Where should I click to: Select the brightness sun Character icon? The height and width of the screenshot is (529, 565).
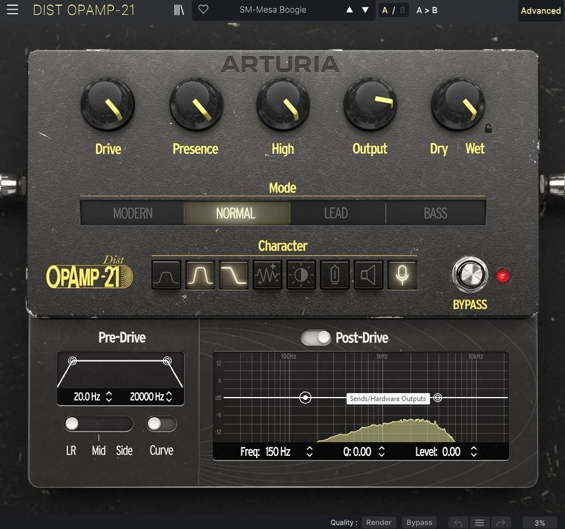pyautogui.click(x=301, y=275)
